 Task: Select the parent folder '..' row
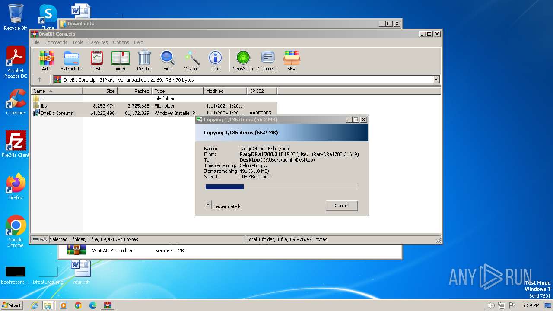(154, 98)
